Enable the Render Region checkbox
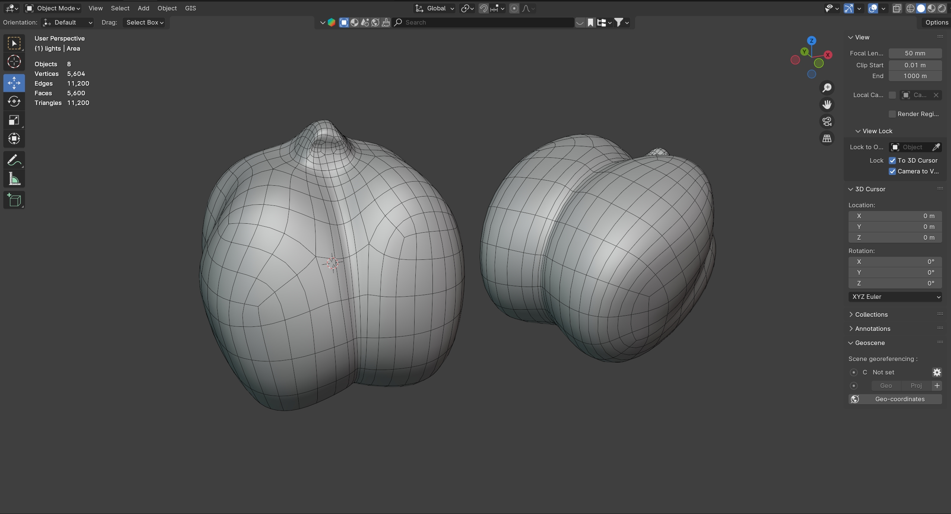The width and height of the screenshot is (951, 514). pos(892,114)
